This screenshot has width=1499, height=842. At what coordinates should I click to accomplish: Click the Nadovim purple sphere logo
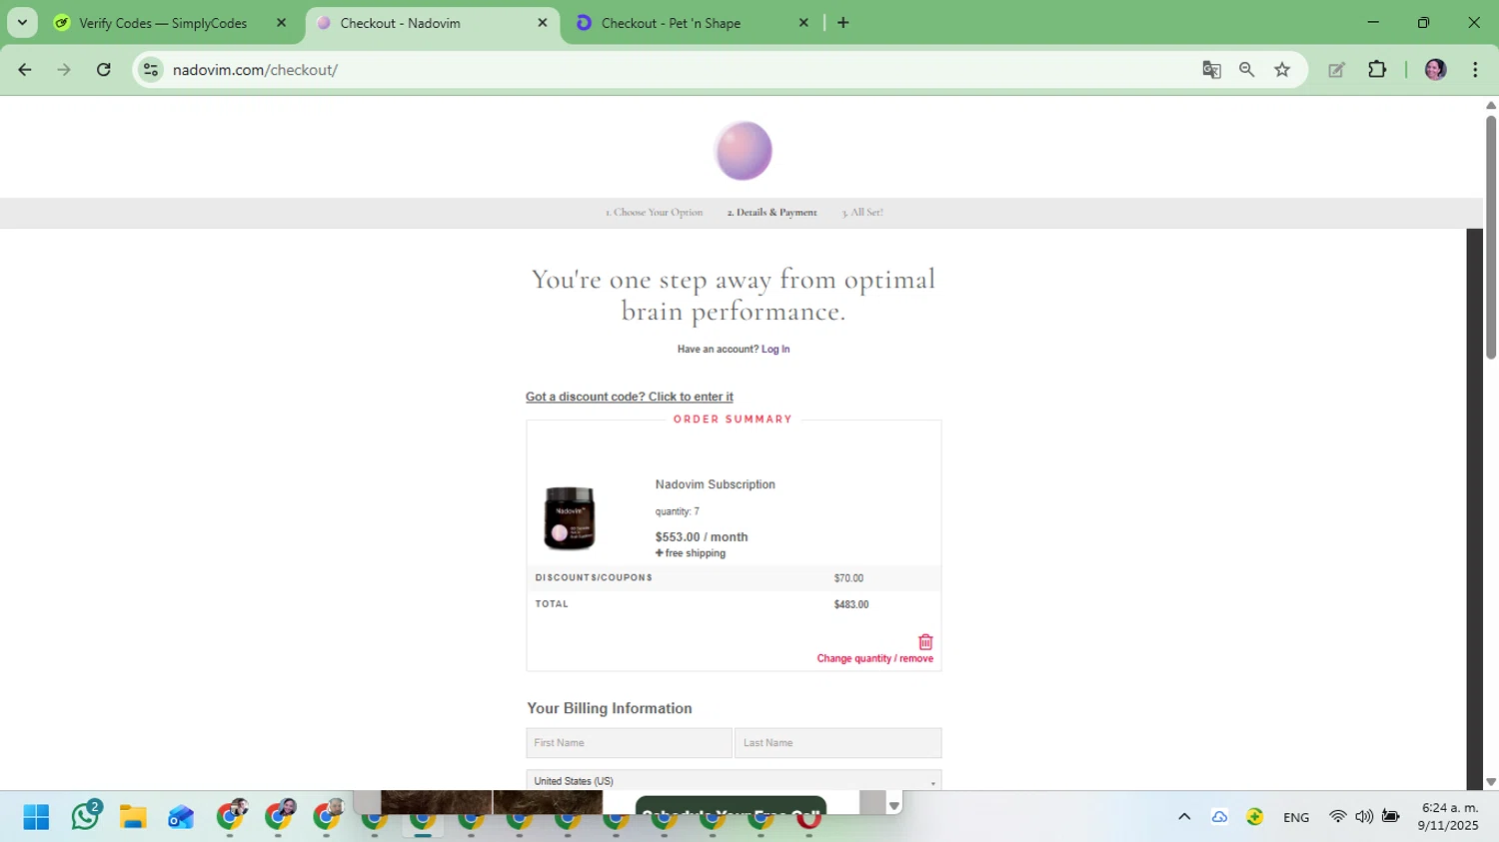click(x=743, y=151)
